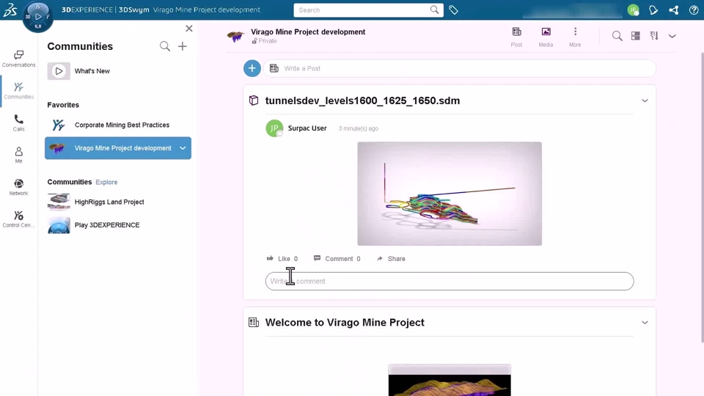Expand options for Welcome post
Screen dimensions: 704x396
coord(645,323)
